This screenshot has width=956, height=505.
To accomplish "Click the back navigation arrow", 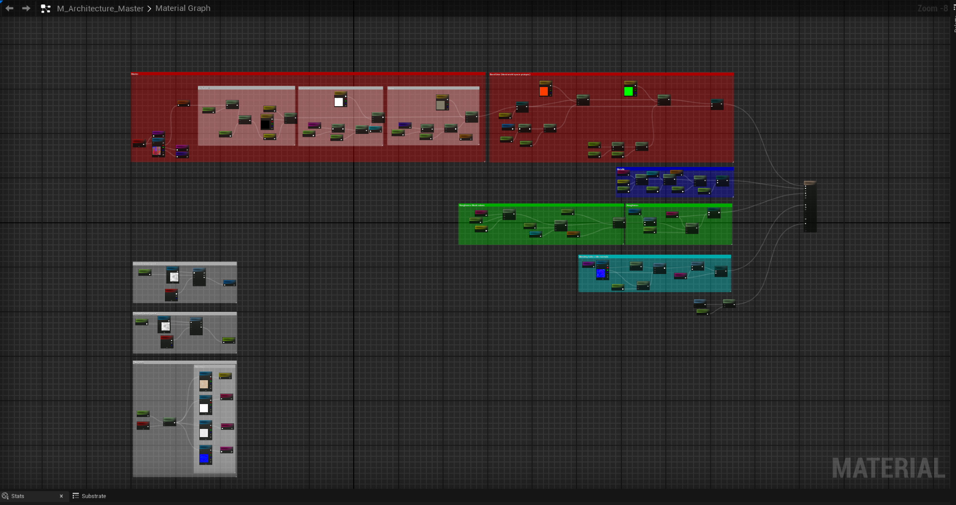I will [9, 9].
